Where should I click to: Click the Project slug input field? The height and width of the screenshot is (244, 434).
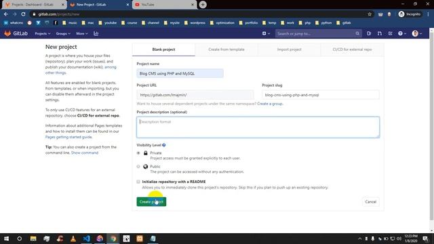(321, 95)
